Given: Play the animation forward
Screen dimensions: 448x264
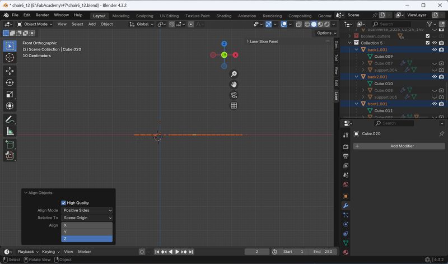Looking at the screenshot, I should point(177,252).
